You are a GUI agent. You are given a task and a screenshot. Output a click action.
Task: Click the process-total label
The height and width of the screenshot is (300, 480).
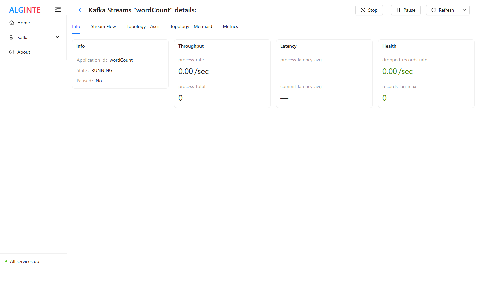pyautogui.click(x=192, y=86)
